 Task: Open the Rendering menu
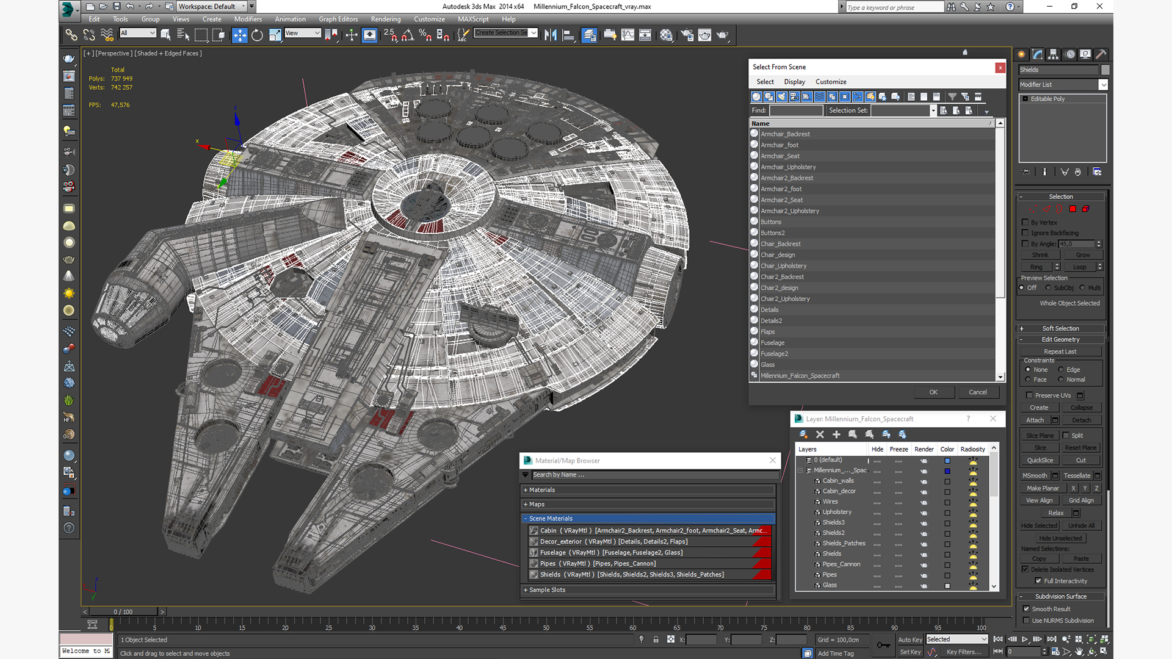(x=386, y=19)
